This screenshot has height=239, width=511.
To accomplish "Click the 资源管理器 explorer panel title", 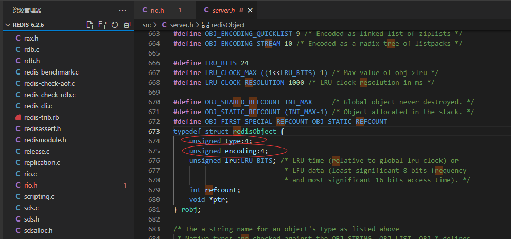I will 27,10.
